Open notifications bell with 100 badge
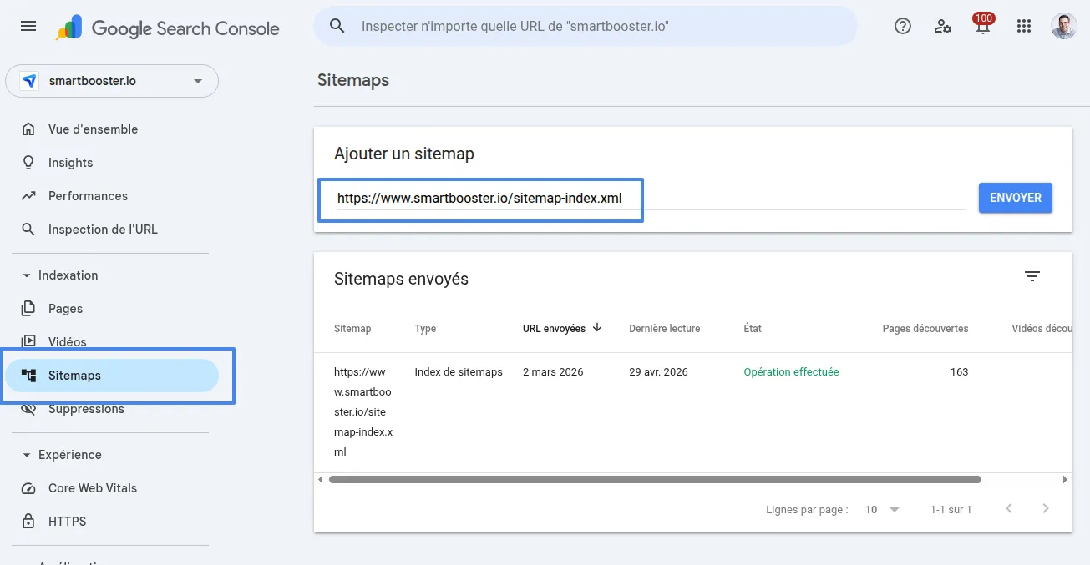 point(983,24)
